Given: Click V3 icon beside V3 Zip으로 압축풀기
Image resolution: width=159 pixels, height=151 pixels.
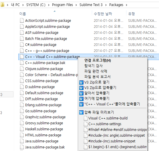Looking at the screenshot, I should pyautogui.click(x=81, y=88).
